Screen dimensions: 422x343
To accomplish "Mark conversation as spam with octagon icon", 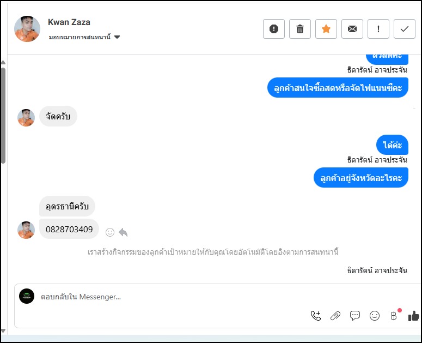I will (x=274, y=29).
